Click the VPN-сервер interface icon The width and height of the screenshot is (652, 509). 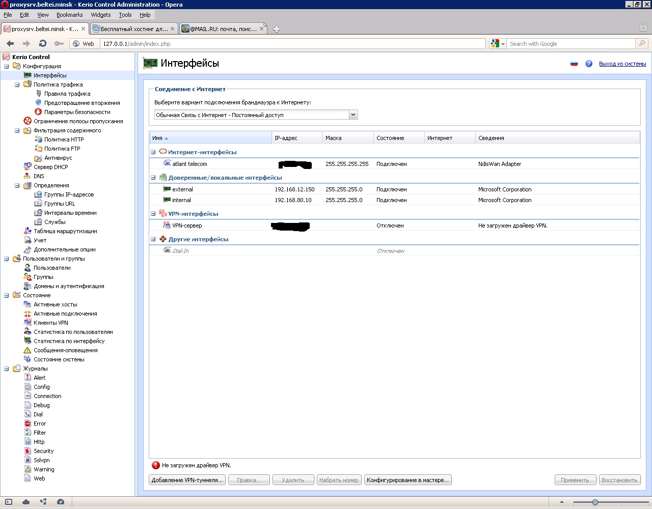pos(167,225)
